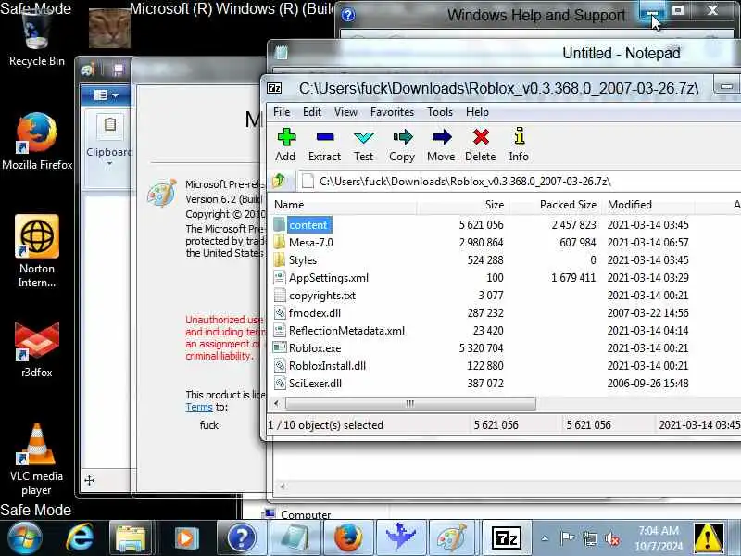The width and height of the screenshot is (741, 556).
Task: Open the Tools menu
Action: pos(440,112)
